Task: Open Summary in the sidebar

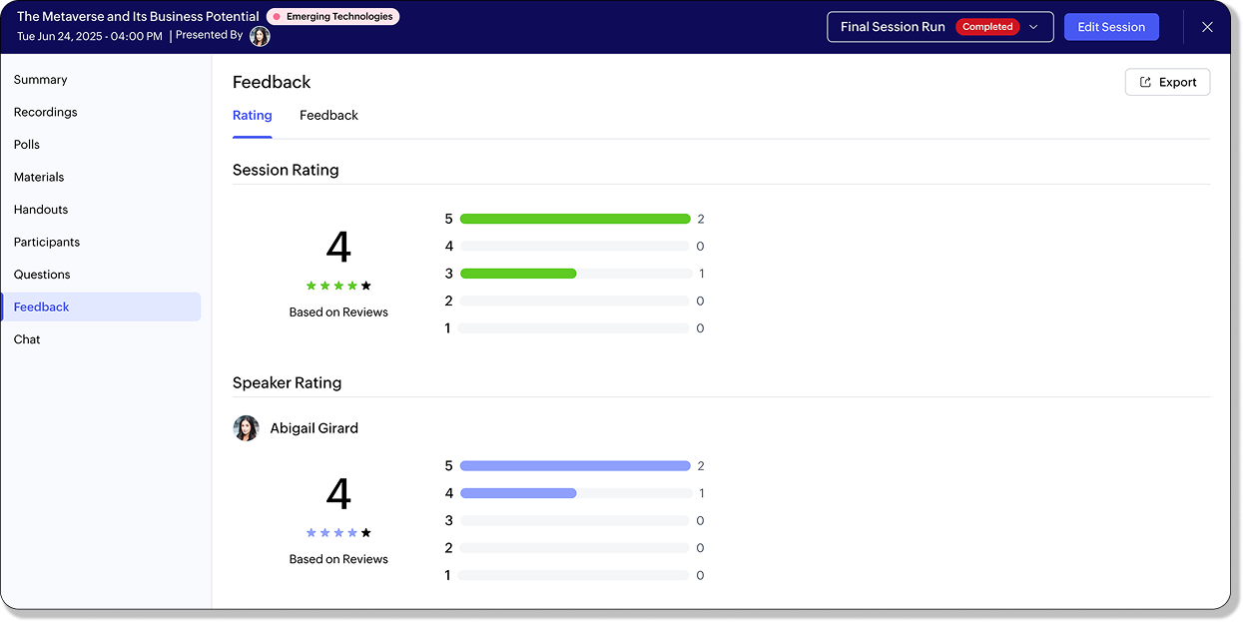Action: click(x=41, y=80)
